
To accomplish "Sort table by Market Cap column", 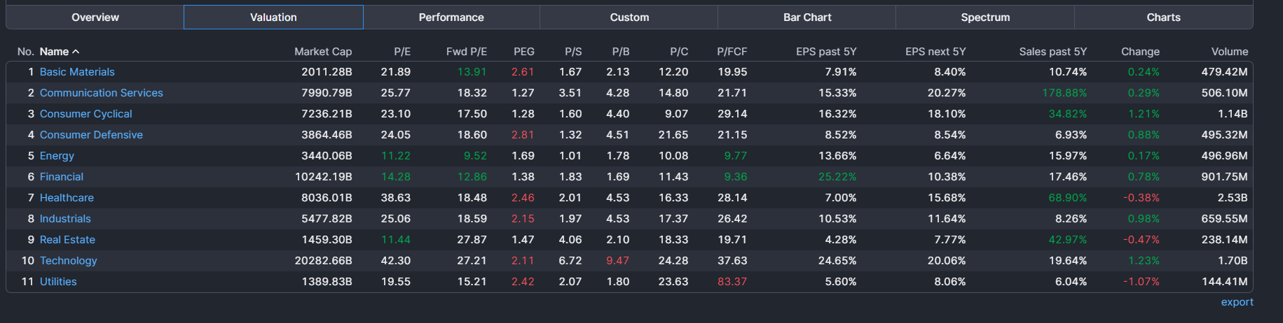I will point(323,52).
